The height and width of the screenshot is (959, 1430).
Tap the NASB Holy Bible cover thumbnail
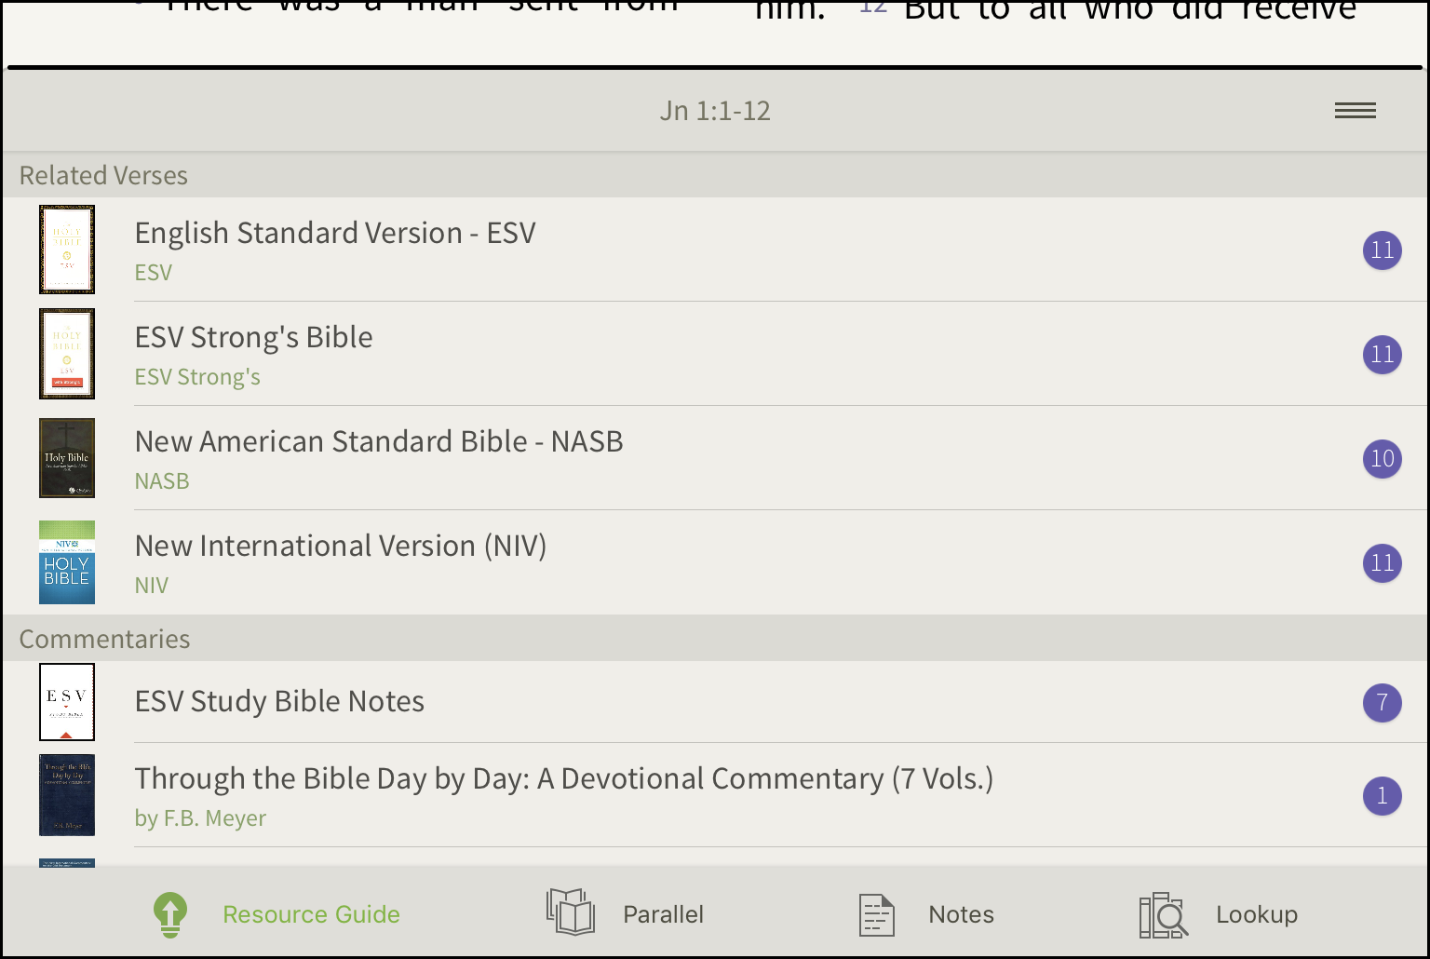click(x=67, y=458)
